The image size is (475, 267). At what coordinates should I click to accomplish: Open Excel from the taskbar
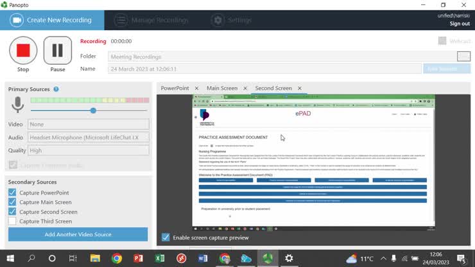(x=160, y=258)
